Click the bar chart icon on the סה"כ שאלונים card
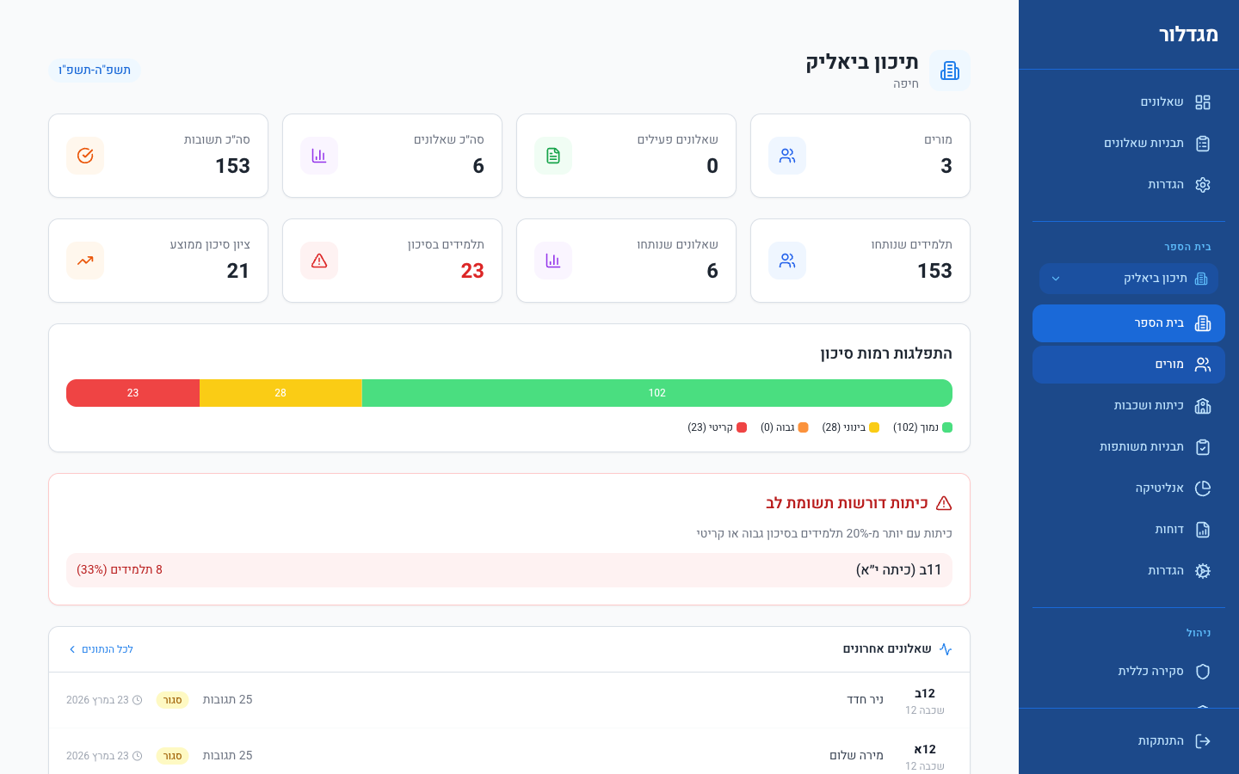This screenshot has width=1239, height=774. (319, 156)
